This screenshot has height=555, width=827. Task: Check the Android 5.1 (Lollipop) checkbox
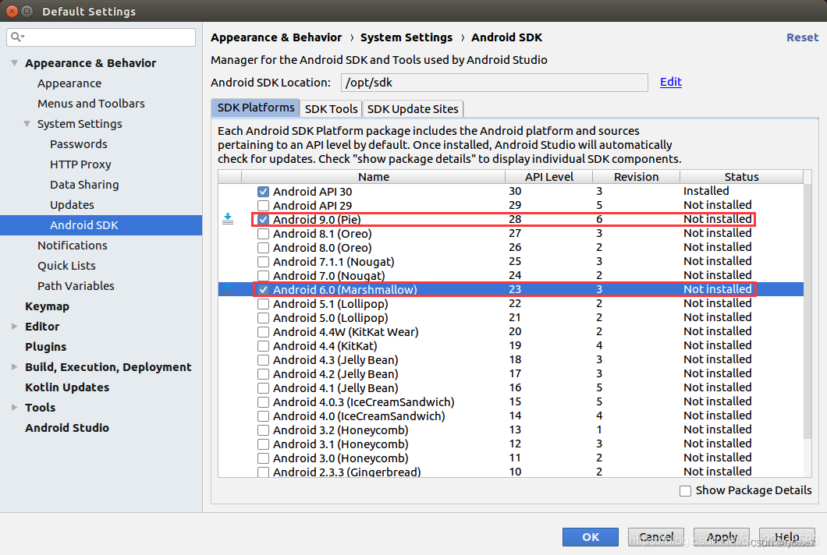pyautogui.click(x=263, y=304)
